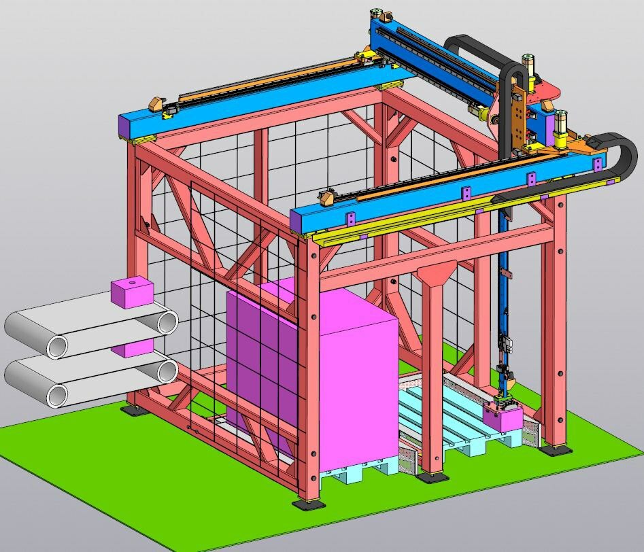
Task: Select the black foot pad under the front corner column
Action: 308,504
